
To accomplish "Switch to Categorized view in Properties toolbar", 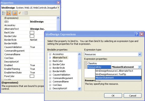I will point(4,13).
